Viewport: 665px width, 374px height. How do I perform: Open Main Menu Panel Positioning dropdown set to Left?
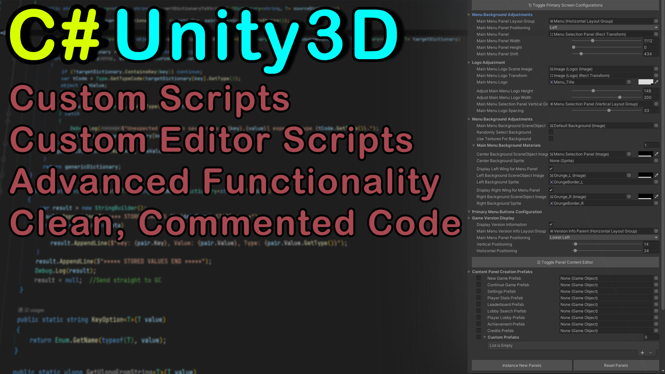point(604,28)
